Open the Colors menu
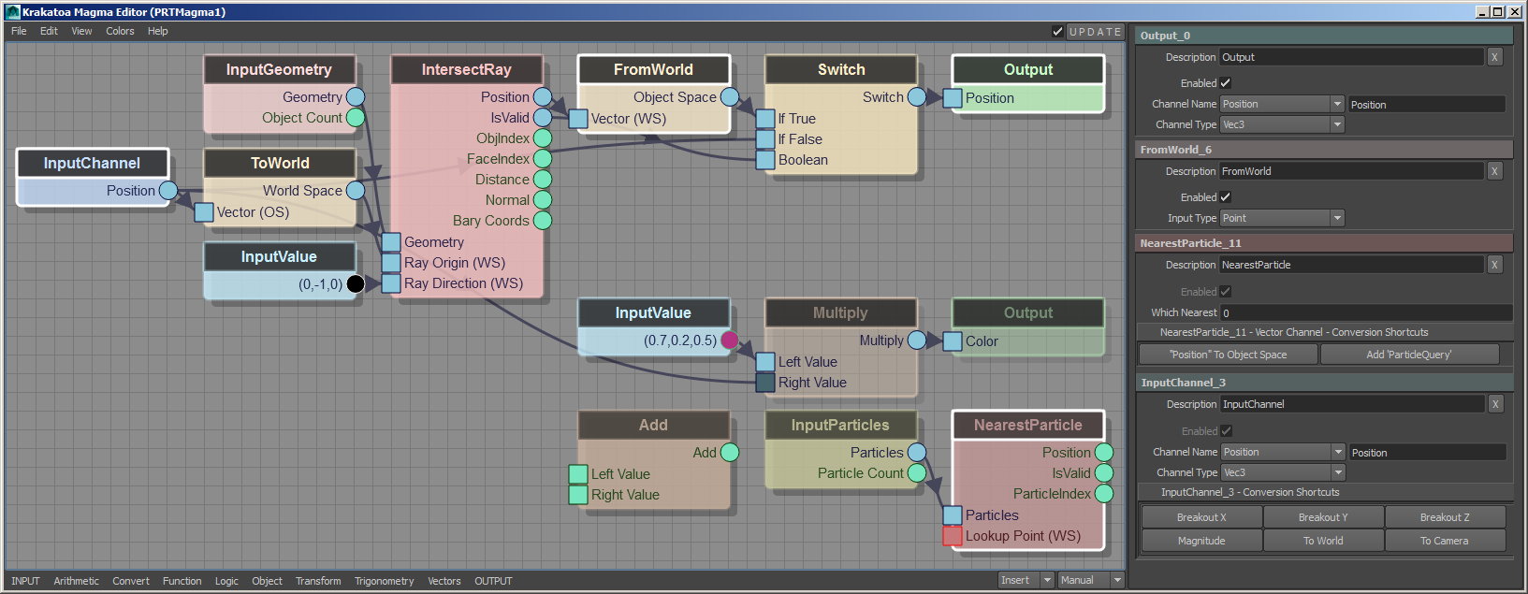 point(120,31)
